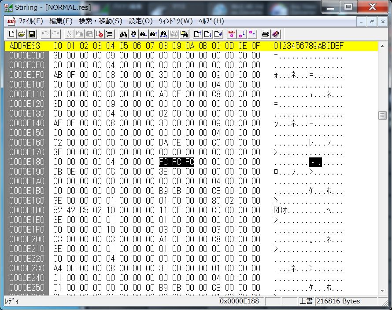The height and width of the screenshot is (310, 392).
Task: Click the A→B replace icon
Action: point(164,34)
